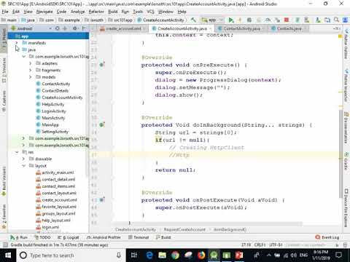Select favorite_layout.xml in project tree
This screenshot has height=262, width=350.
[59, 207]
